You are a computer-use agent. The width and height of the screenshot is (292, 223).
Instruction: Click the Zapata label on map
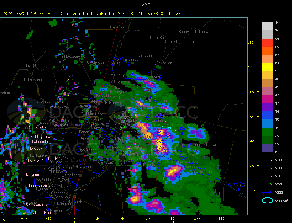click(79, 189)
